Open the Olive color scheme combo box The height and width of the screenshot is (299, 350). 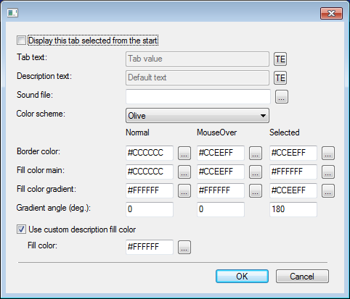coord(198,116)
